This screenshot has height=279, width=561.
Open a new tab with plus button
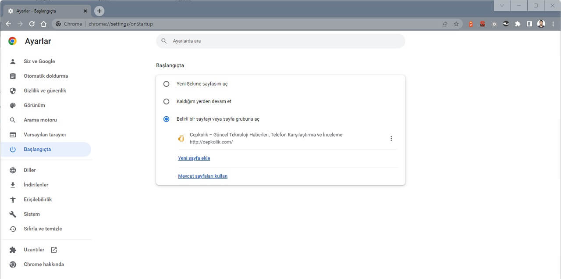[99, 11]
